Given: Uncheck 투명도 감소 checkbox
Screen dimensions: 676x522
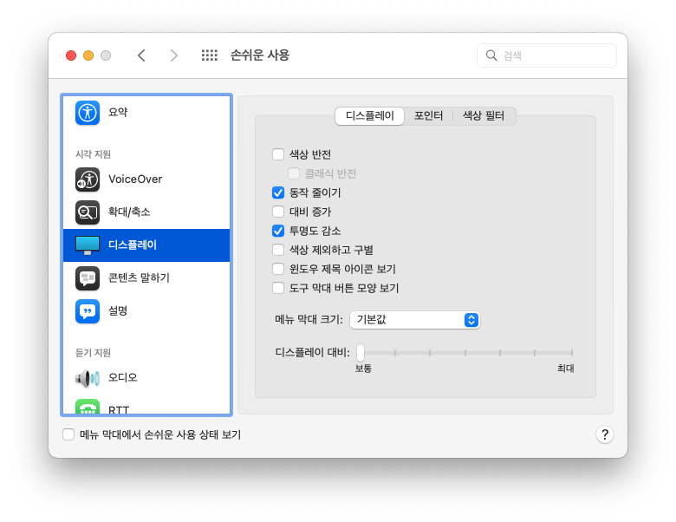Looking at the screenshot, I should click(278, 231).
